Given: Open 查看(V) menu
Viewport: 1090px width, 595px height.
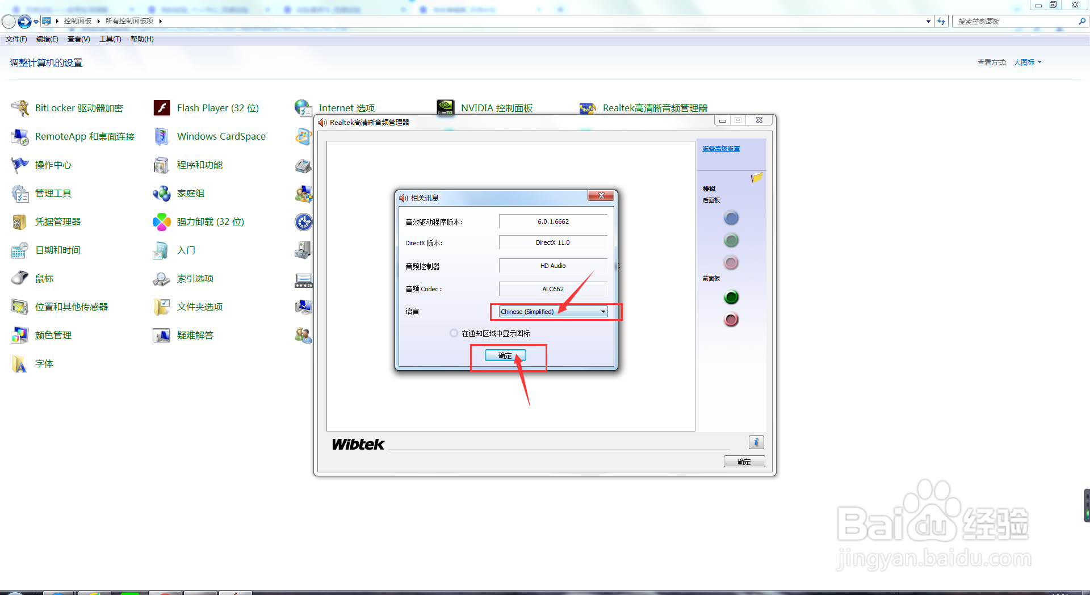Looking at the screenshot, I should click(78, 39).
